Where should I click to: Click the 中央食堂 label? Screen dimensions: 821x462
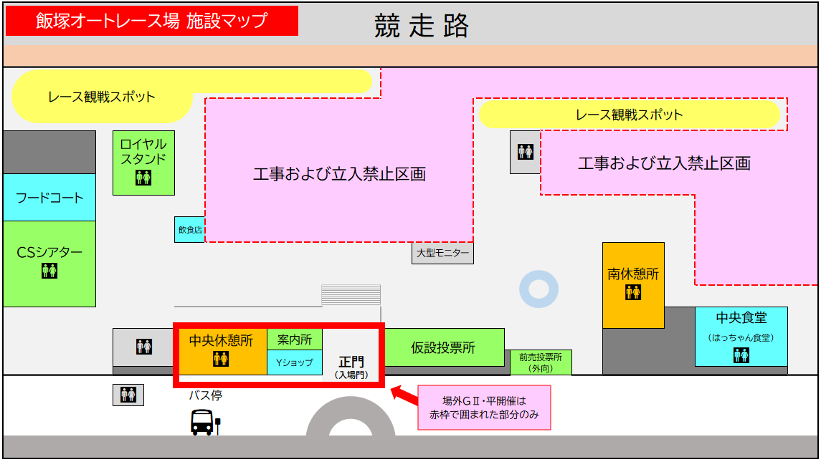pos(741,317)
